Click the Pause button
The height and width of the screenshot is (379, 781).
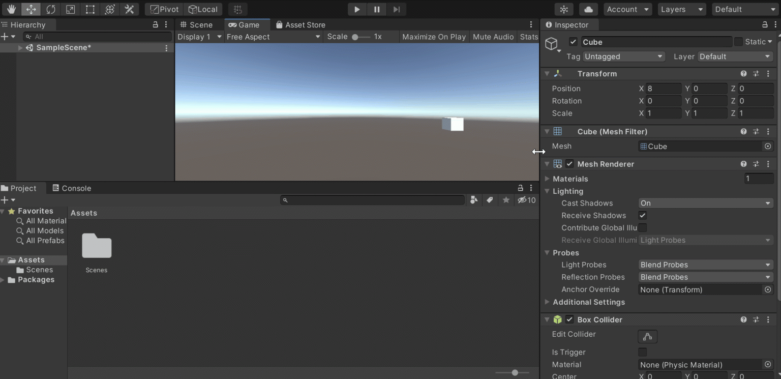pos(377,9)
